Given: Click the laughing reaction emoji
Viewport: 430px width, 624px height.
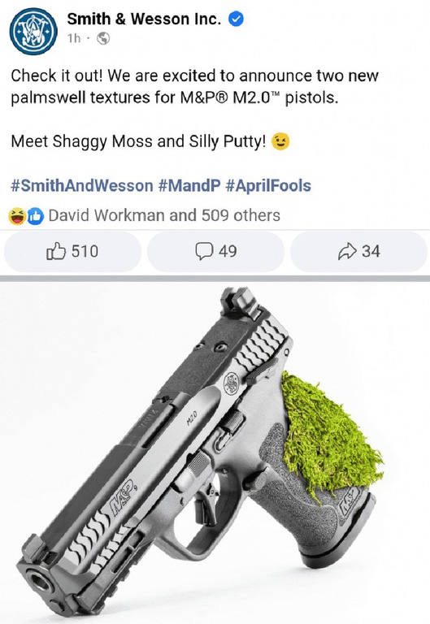Looking at the screenshot, I should [17, 216].
